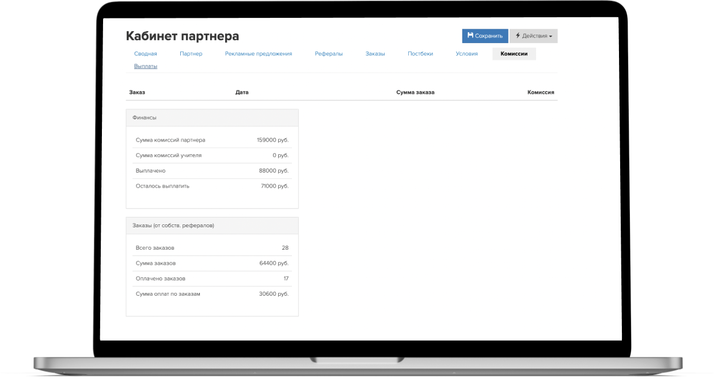Click the 30600 руб. value

(274, 293)
